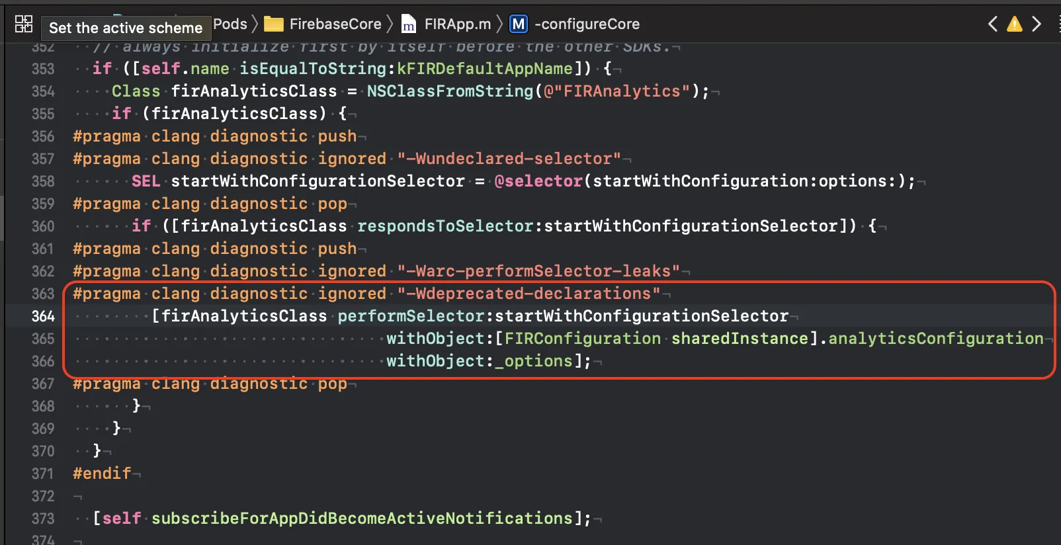Screen dimensions: 1061x545
Task: Click line number 353 in the gutter
Action: 43,69
